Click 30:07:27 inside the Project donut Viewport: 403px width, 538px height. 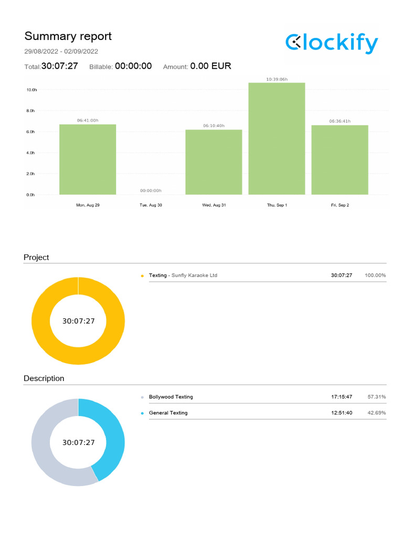pyautogui.click(x=79, y=321)
